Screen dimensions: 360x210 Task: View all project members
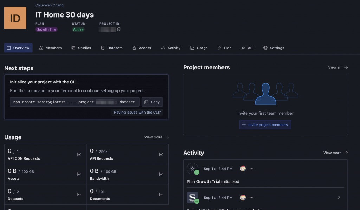(x=338, y=67)
